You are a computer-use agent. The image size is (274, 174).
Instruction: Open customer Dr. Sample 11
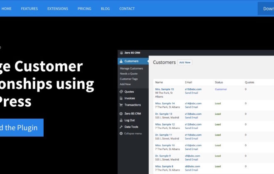(164, 135)
